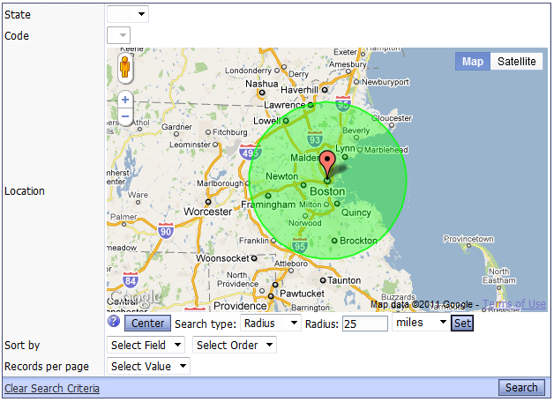The image size is (554, 402).
Task: Switch map to Satellite view
Action: coord(517,62)
